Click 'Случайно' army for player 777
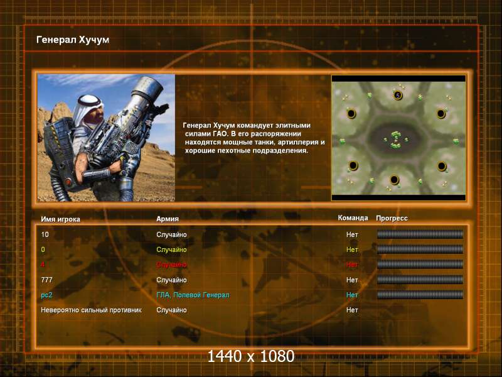The height and width of the screenshot is (377, 502). 171,280
